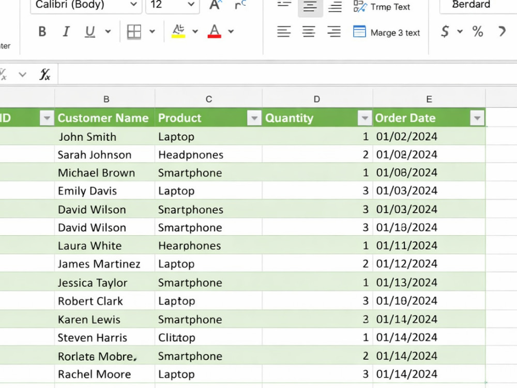Toggle Italic formatting
The image size is (517, 388).
[66, 32]
